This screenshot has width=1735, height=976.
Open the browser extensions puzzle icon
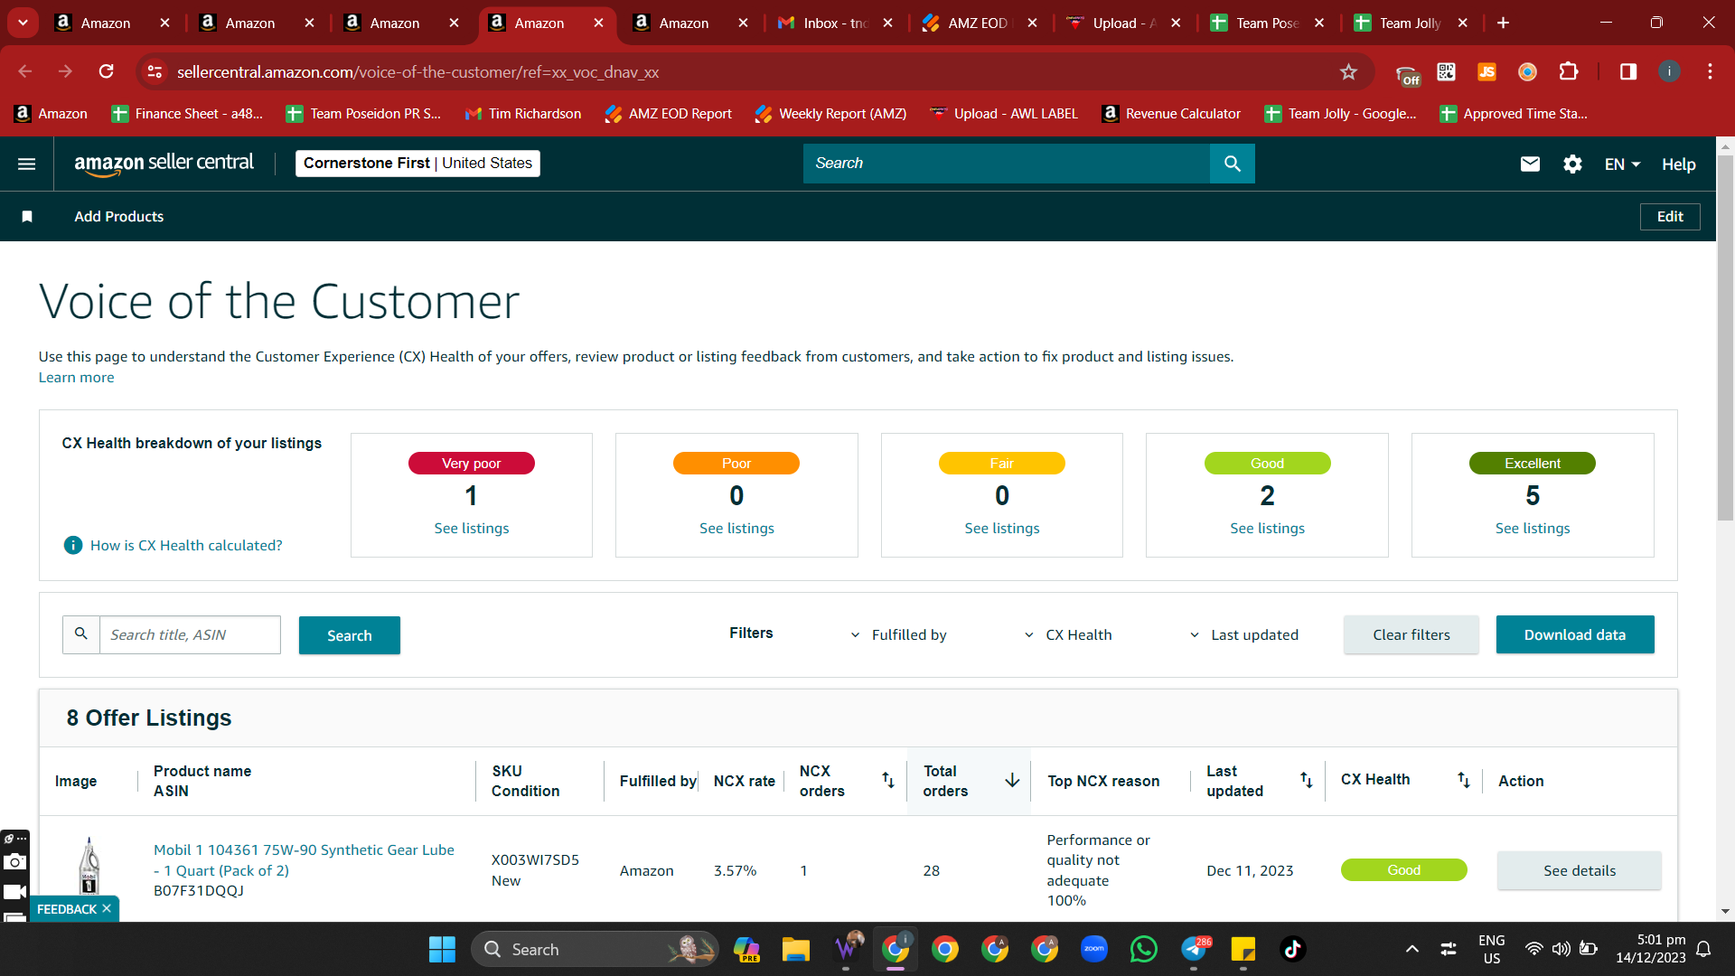[1569, 71]
